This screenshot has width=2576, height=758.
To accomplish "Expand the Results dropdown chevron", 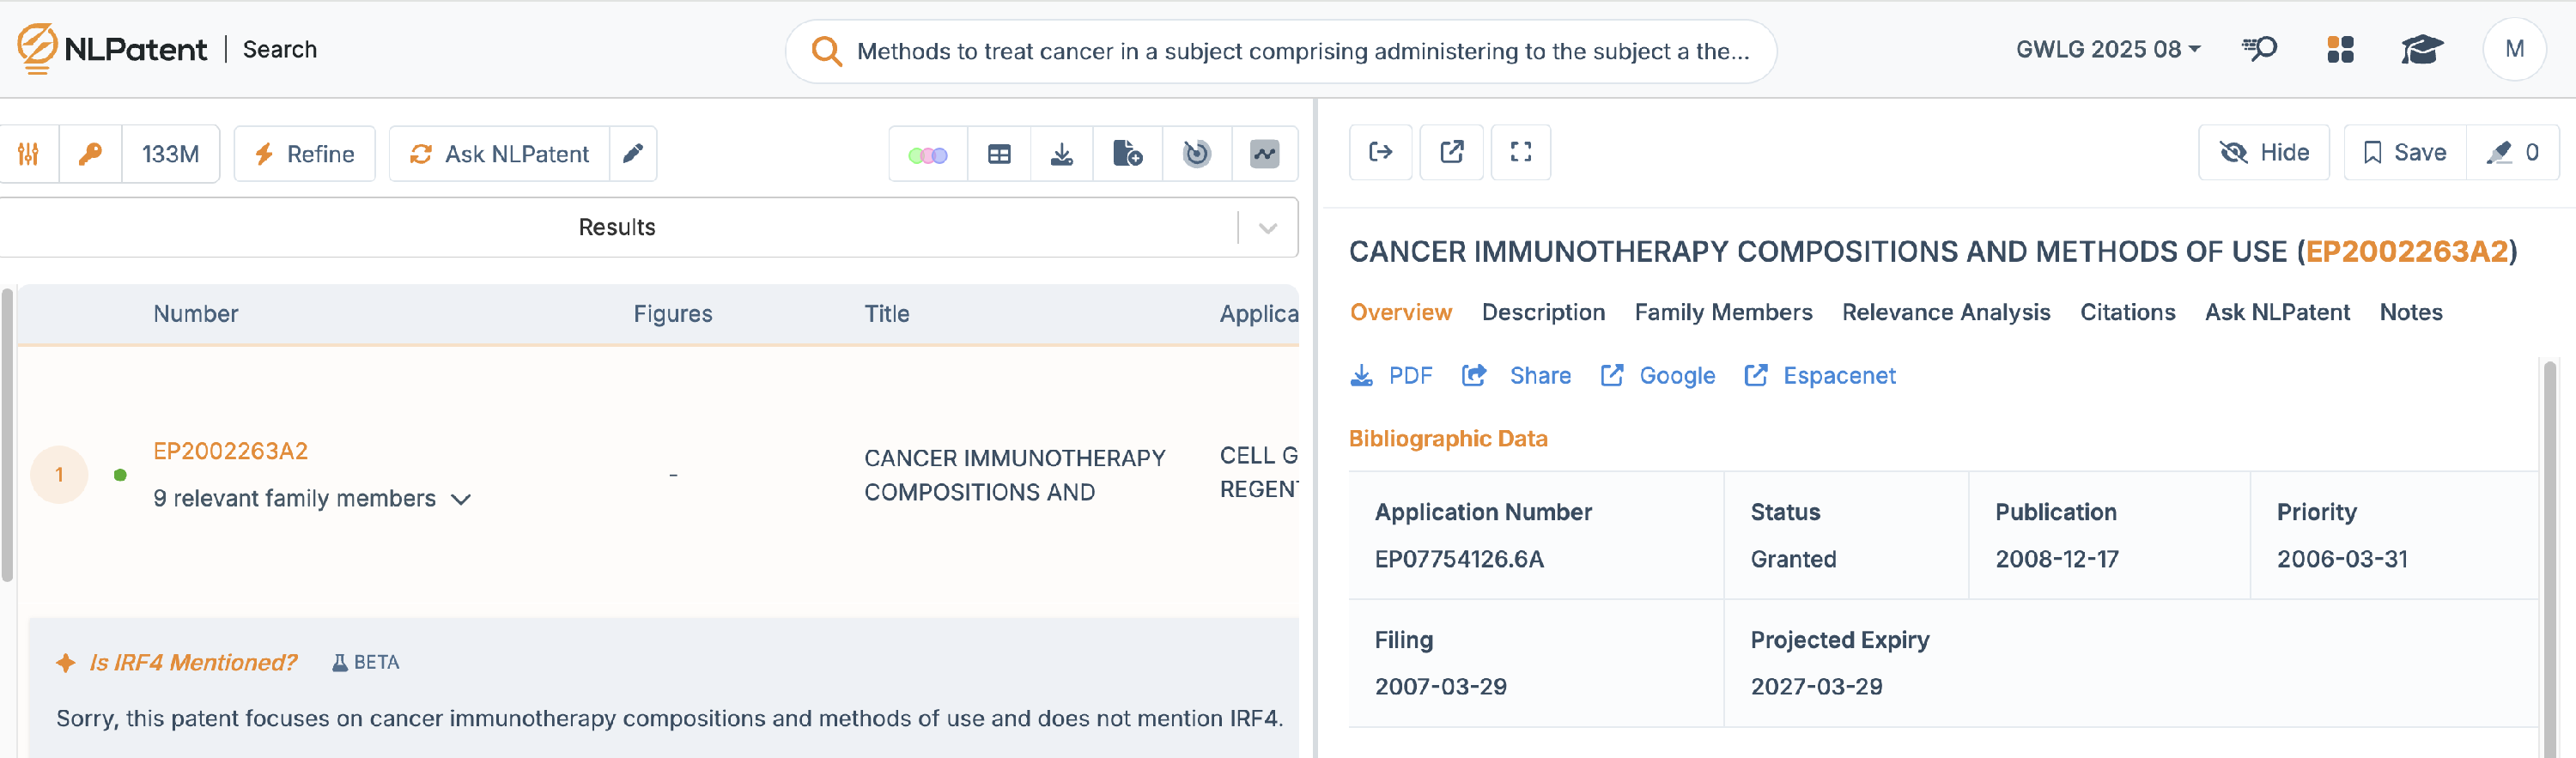I will pyautogui.click(x=1267, y=228).
